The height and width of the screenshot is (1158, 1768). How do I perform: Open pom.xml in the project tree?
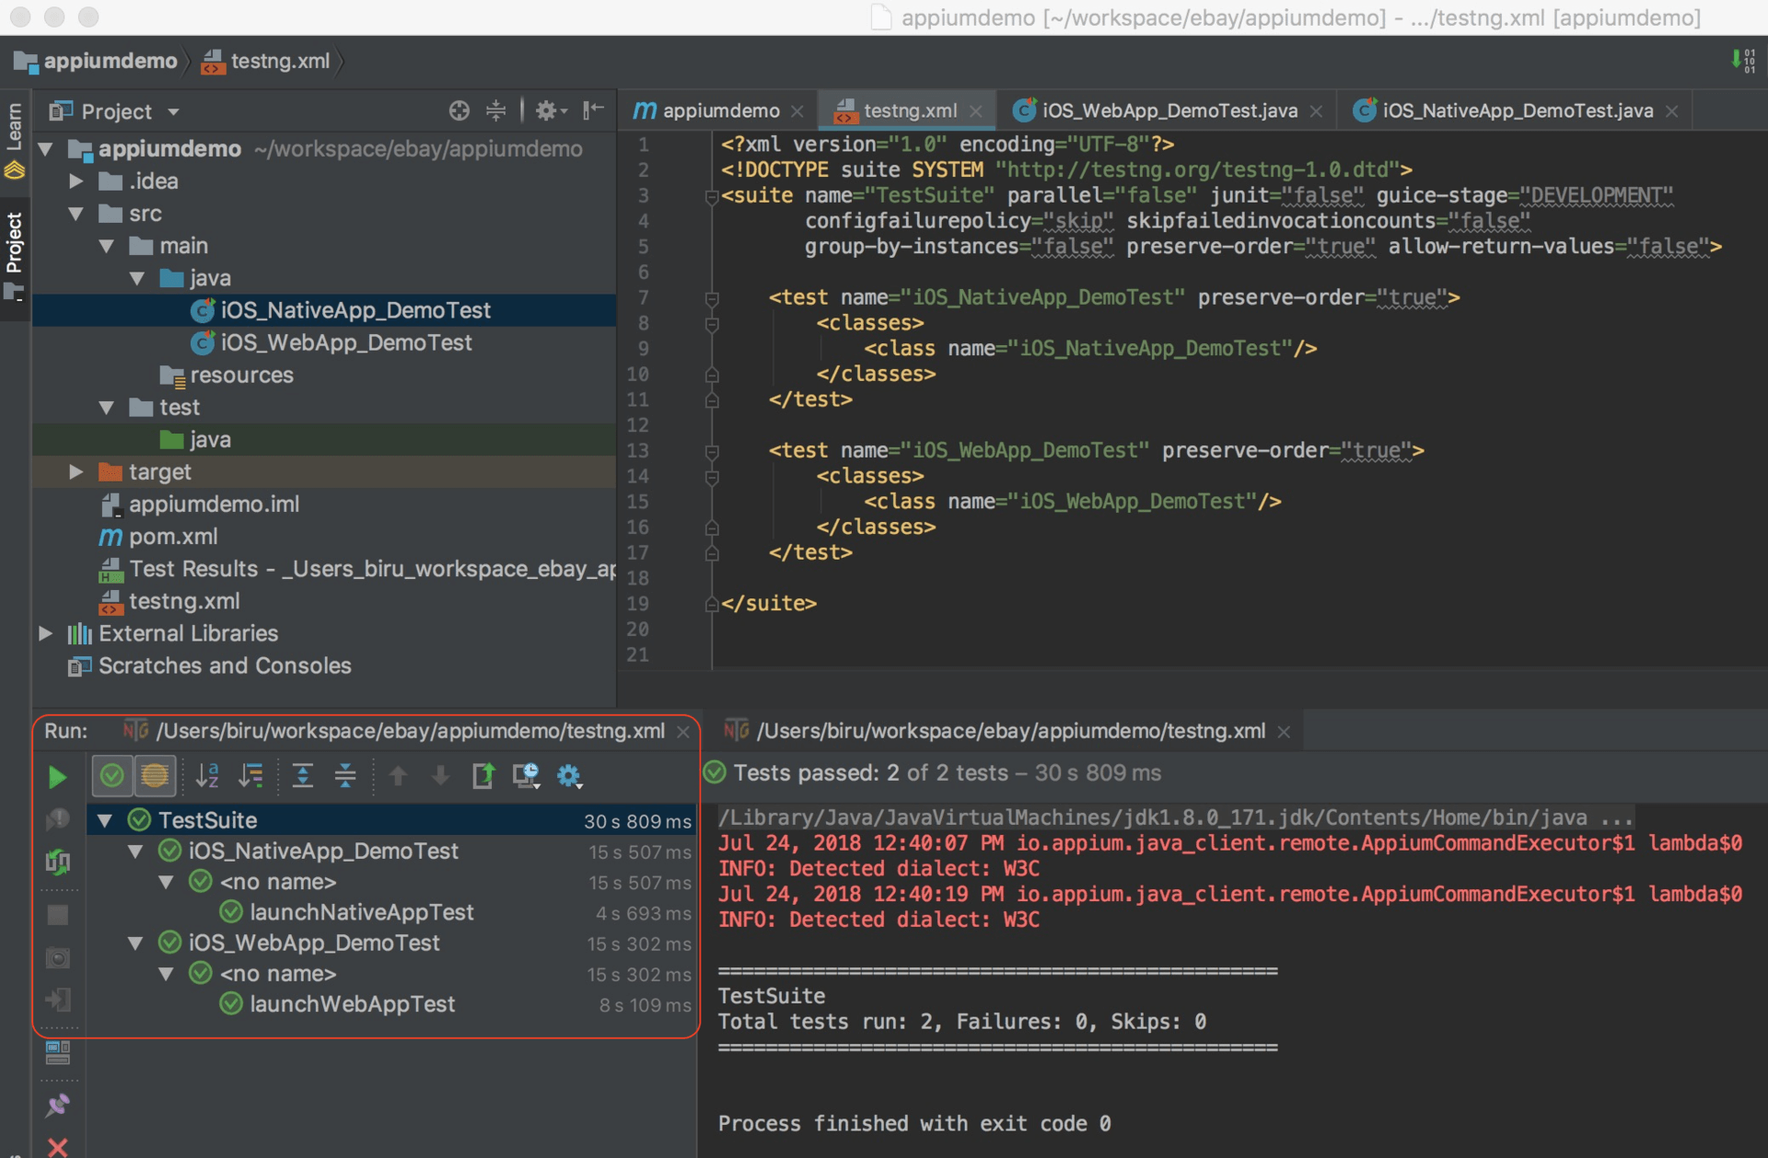coord(172,537)
